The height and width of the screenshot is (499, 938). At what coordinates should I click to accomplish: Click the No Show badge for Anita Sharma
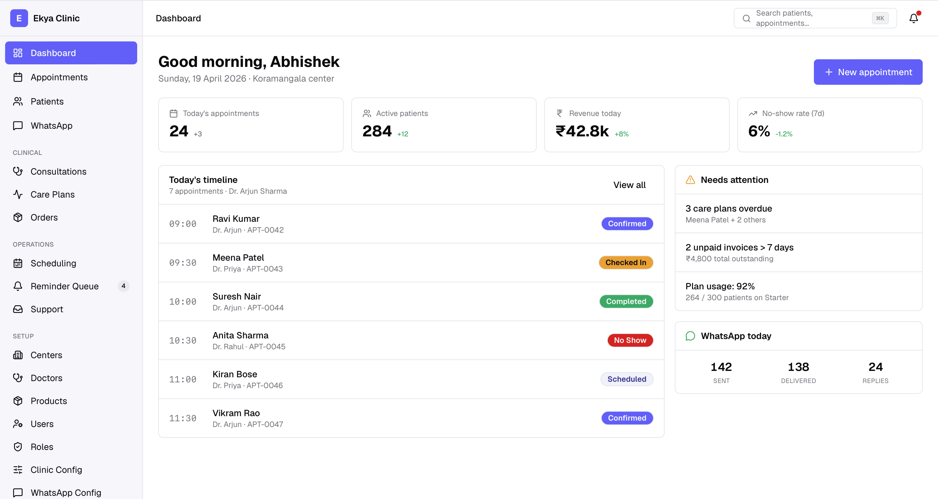click(x=630, y=340)
